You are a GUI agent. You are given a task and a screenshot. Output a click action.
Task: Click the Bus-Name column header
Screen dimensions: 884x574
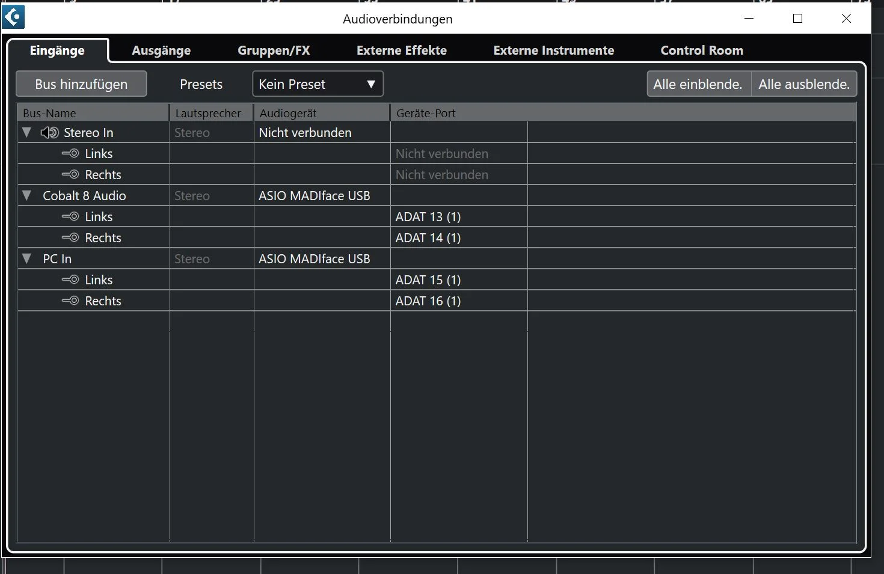(x=93, y=113)
